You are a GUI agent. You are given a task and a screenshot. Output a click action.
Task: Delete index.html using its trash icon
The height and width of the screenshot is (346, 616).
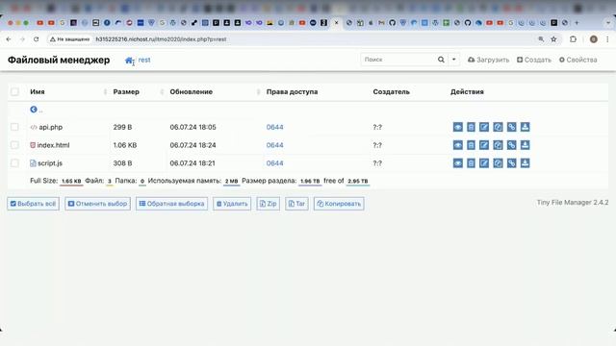471,145
